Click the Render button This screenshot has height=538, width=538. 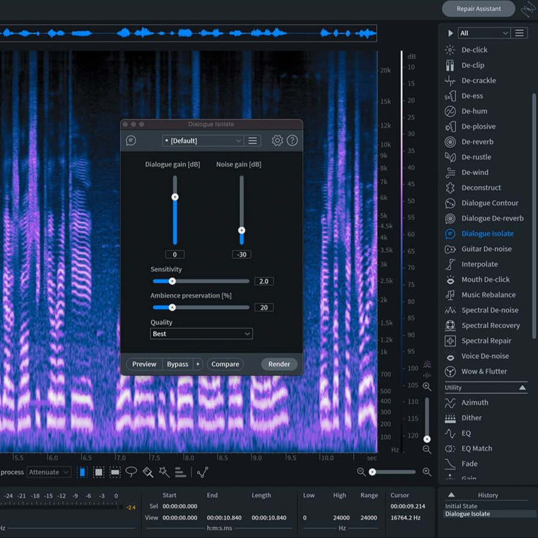279,364
